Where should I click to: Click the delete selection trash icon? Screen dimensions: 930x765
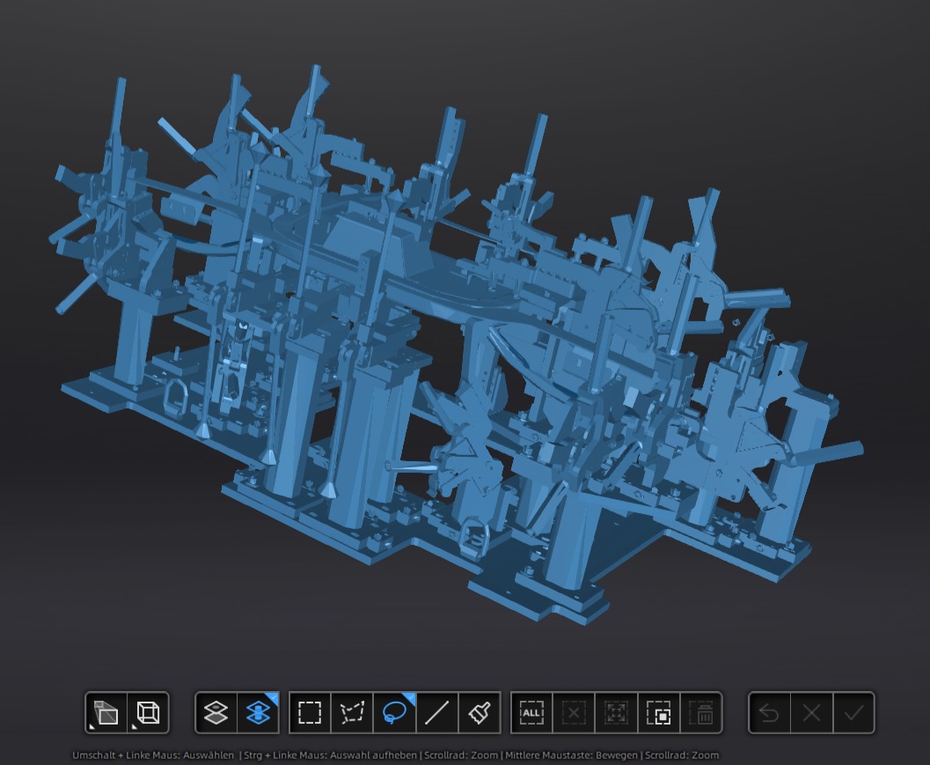point(701,712)
